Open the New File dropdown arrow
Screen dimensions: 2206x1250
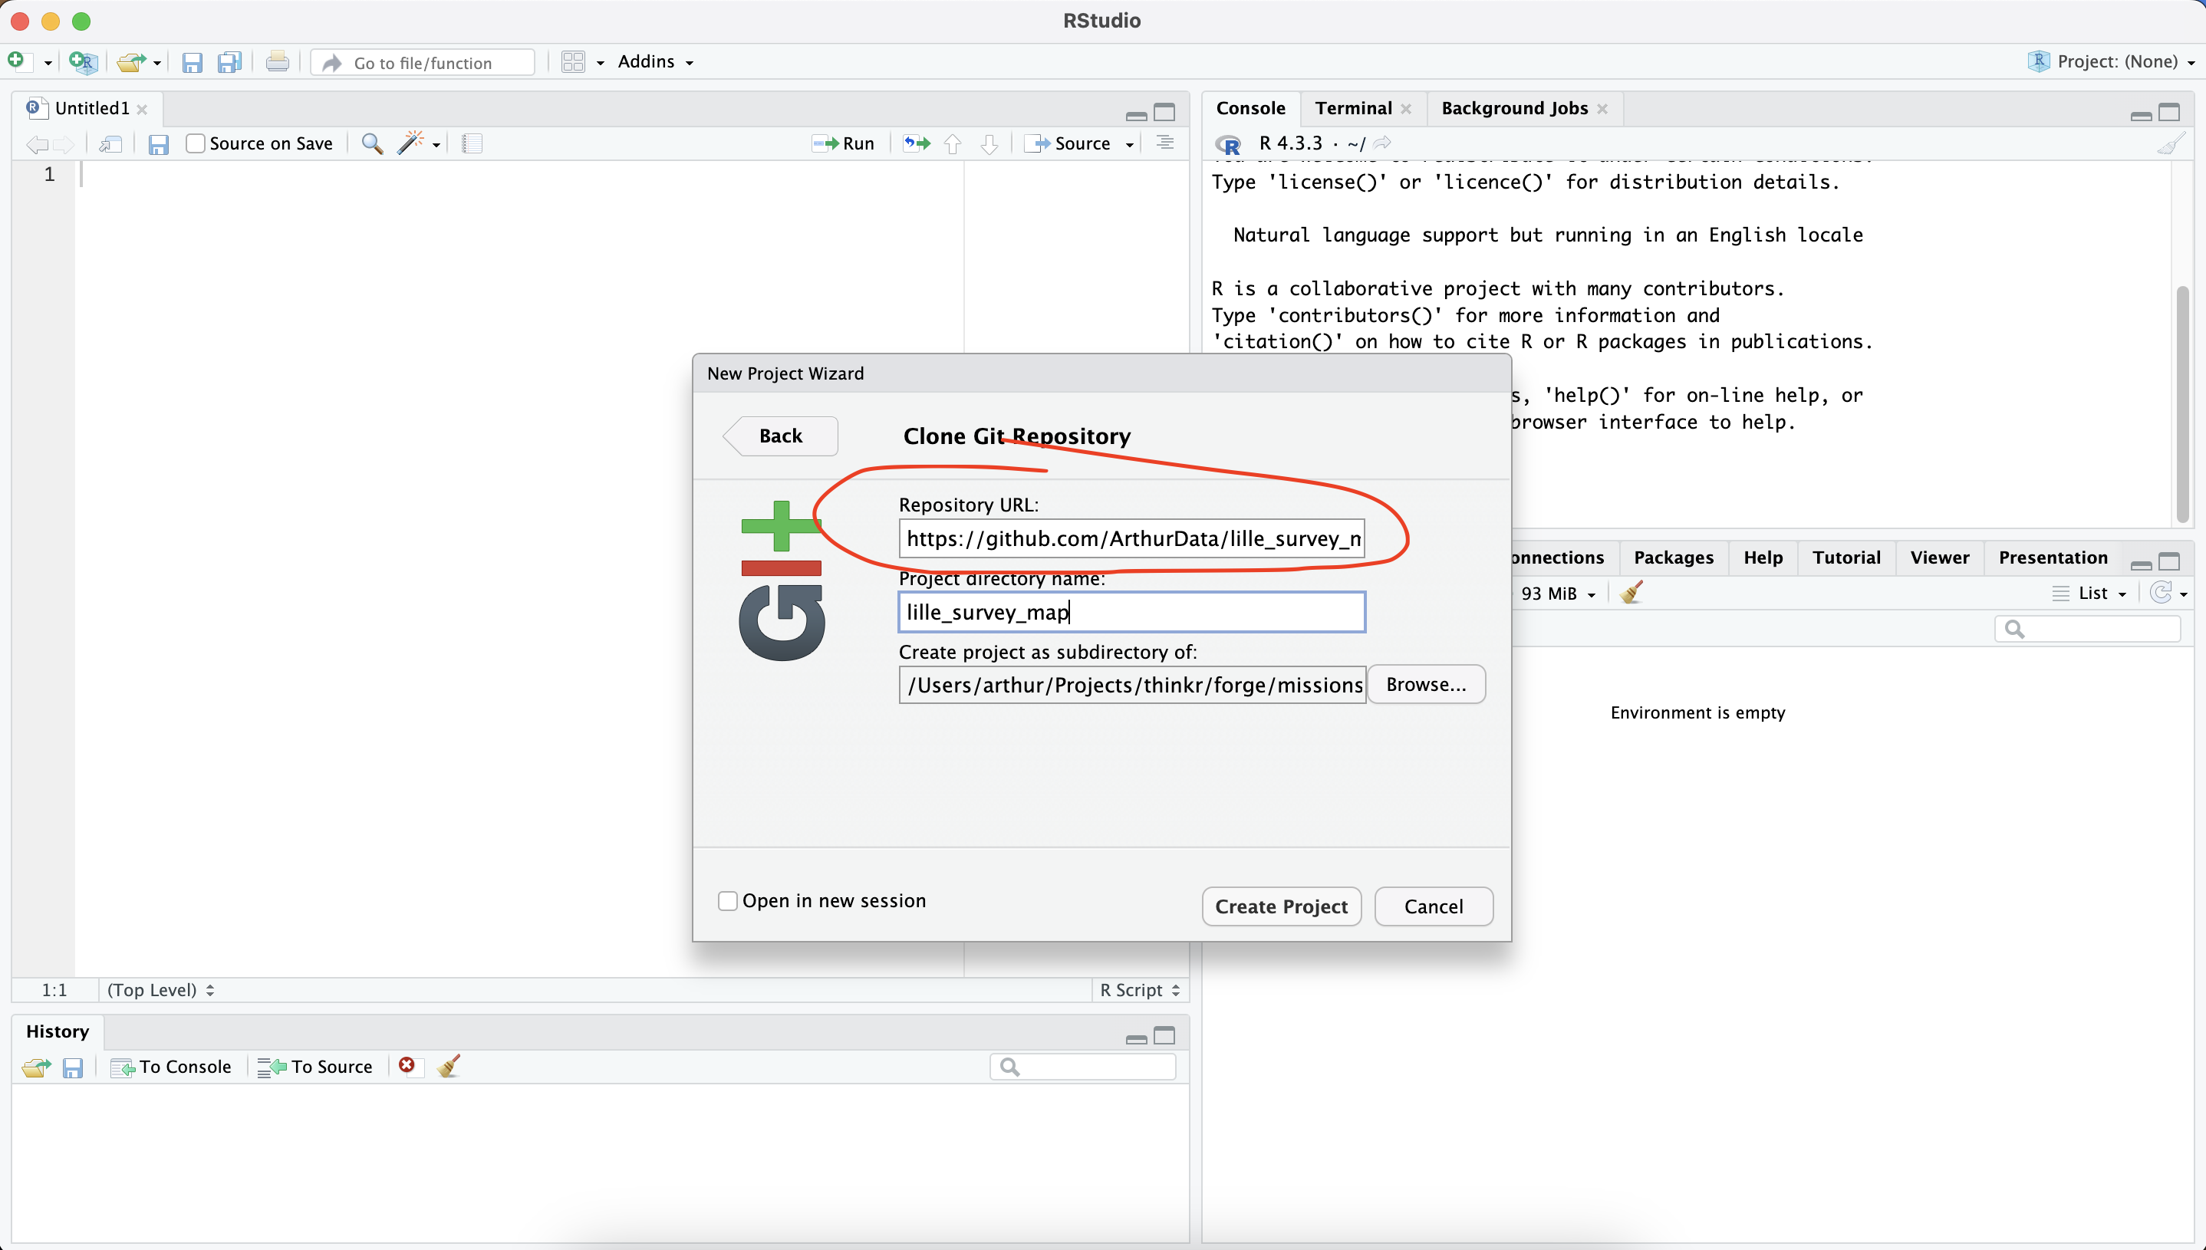[x=48, y=63]
